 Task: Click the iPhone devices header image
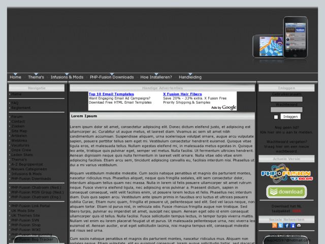[x=280, y=38]
